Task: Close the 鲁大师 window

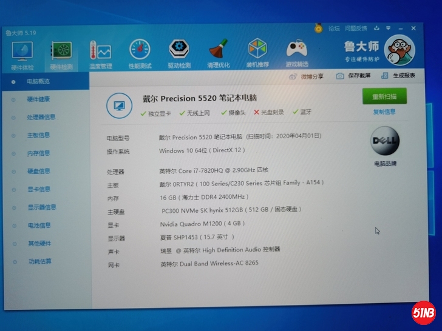Action: pos(413,28)
